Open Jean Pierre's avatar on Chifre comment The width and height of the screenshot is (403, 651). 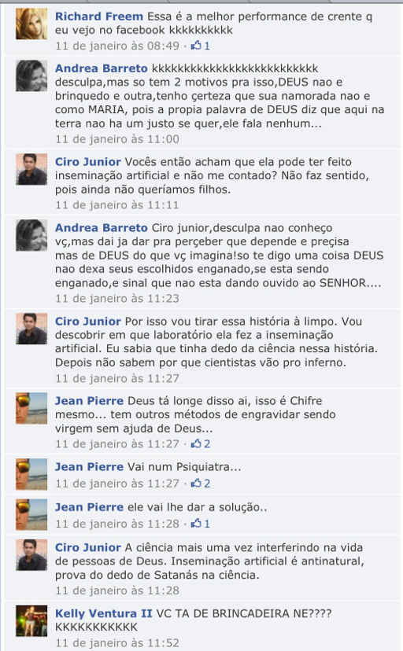[x=31, y=408]
